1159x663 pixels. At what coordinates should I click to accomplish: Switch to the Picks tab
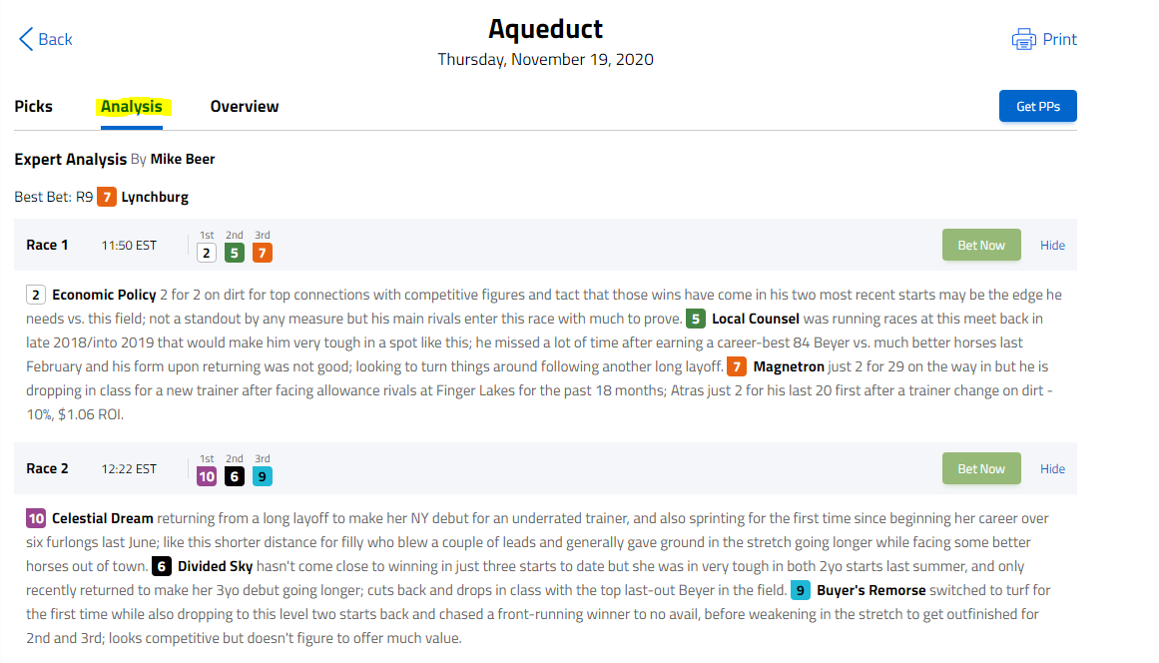(33, 107)
